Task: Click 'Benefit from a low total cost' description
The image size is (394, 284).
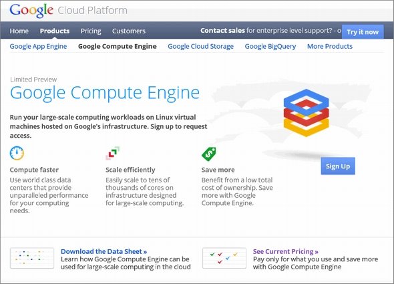Action: (237, 191)
